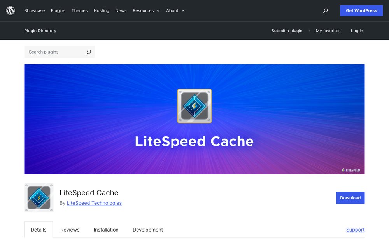Submit plugin search via magnifier icon
The image size is (389, 249).
coord(89,52)
